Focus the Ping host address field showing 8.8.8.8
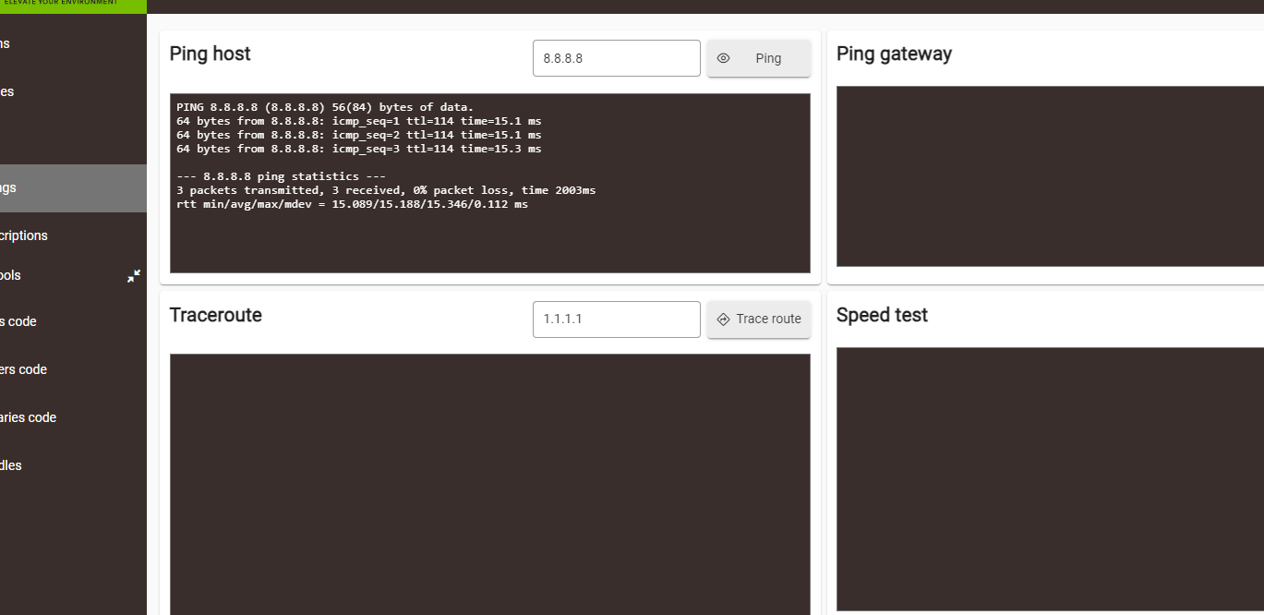 617,58
